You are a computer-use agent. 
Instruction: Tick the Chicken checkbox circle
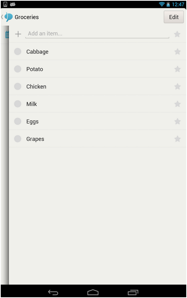17,87
